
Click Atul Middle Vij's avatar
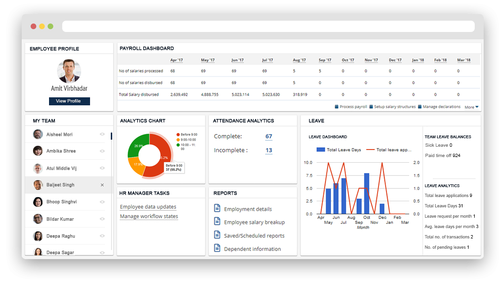(x=38, y=168)
